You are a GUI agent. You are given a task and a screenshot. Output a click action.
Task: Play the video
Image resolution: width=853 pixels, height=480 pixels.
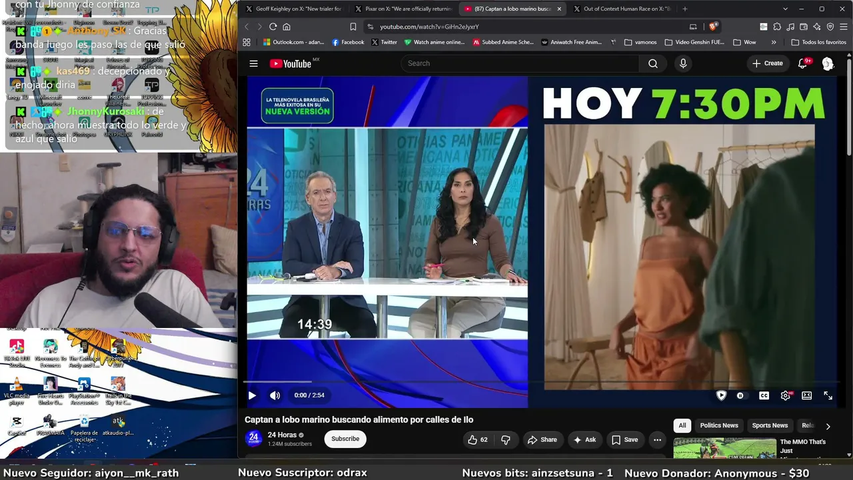point(252,395)
